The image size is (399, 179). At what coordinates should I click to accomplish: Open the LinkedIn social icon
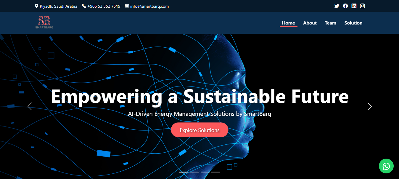pos(354,6)
